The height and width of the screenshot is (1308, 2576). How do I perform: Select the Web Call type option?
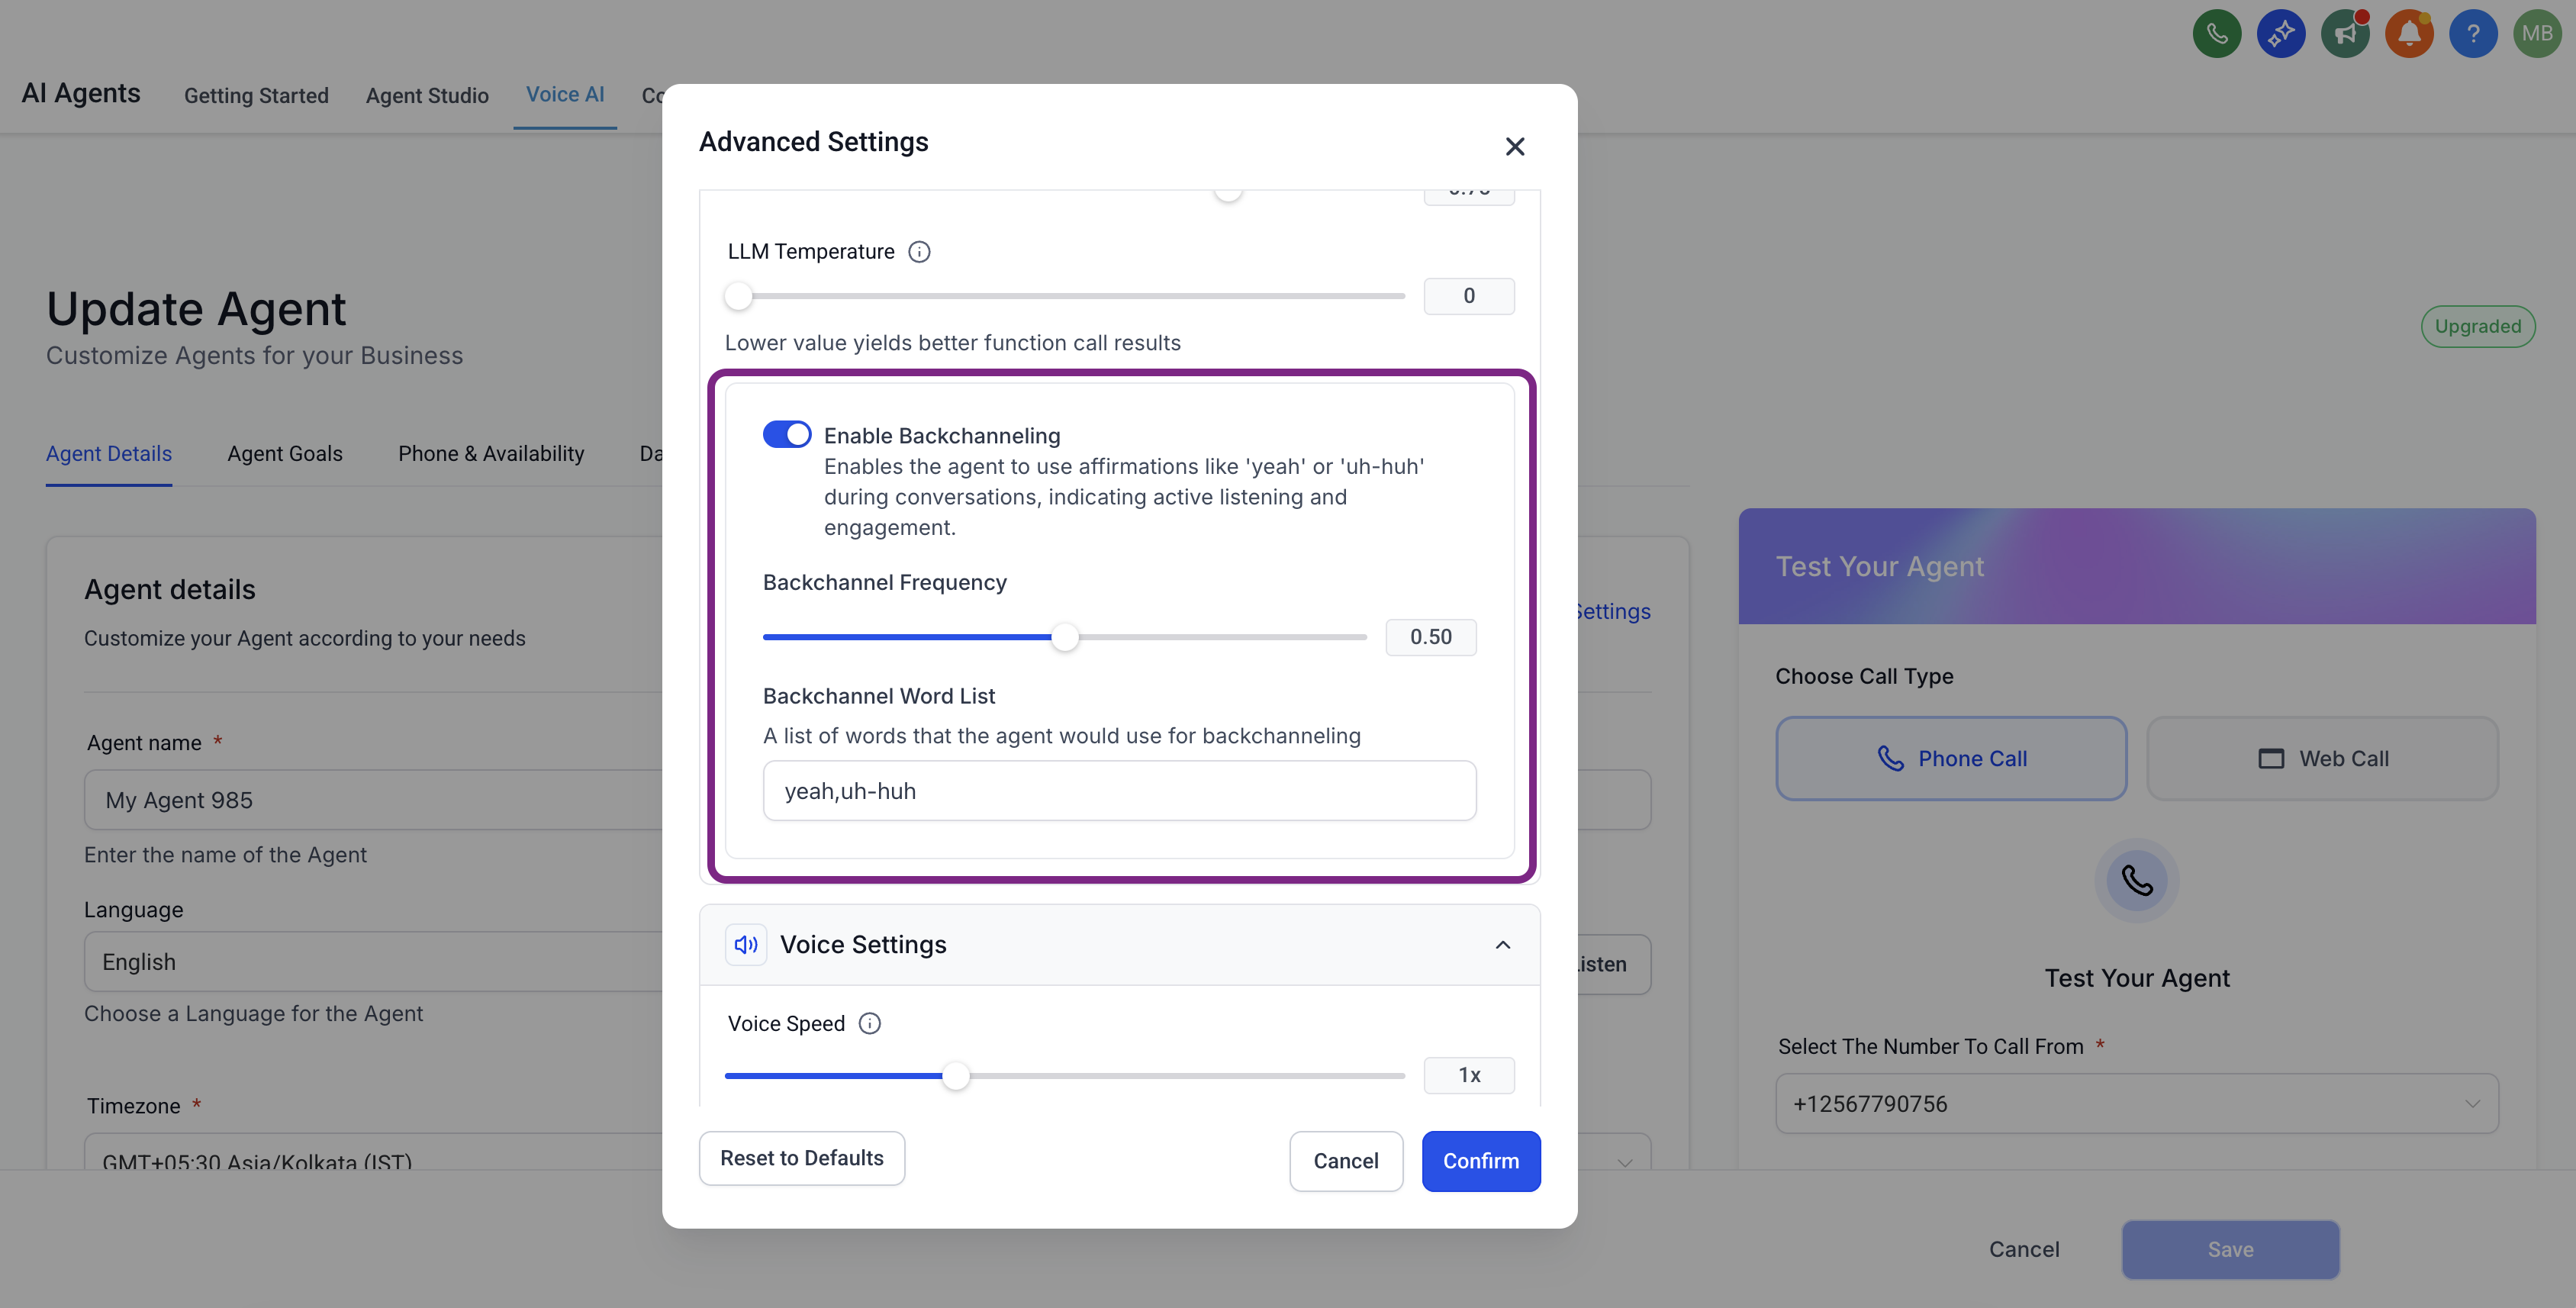tap(2322, 759)
